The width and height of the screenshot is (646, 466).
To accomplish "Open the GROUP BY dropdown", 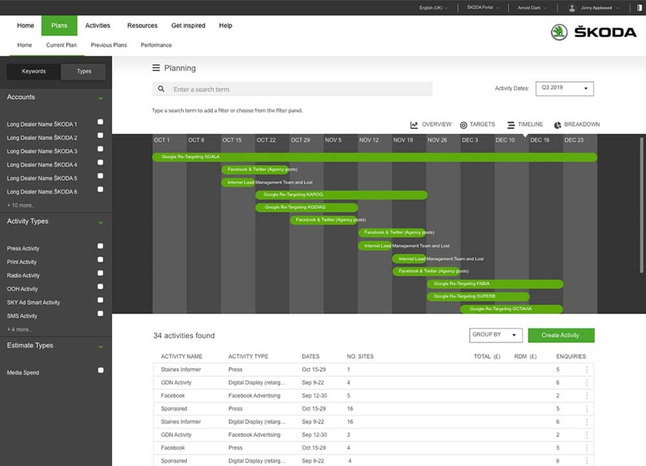I will click(495, 335).
